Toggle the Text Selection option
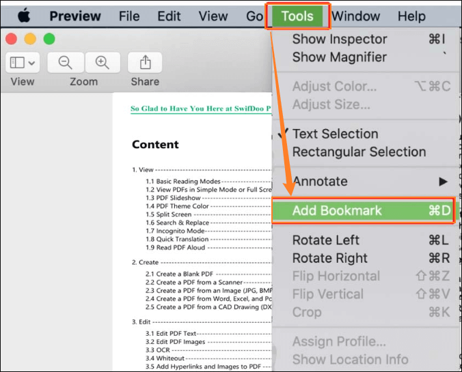462x372 pixels. [x=366, y=134]
